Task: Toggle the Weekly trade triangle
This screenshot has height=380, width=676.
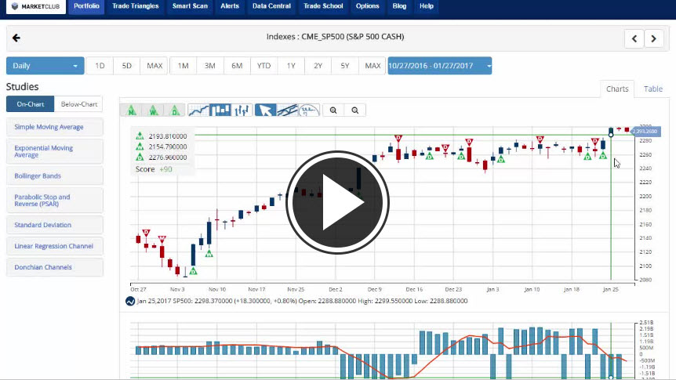Action: (153, 110)
